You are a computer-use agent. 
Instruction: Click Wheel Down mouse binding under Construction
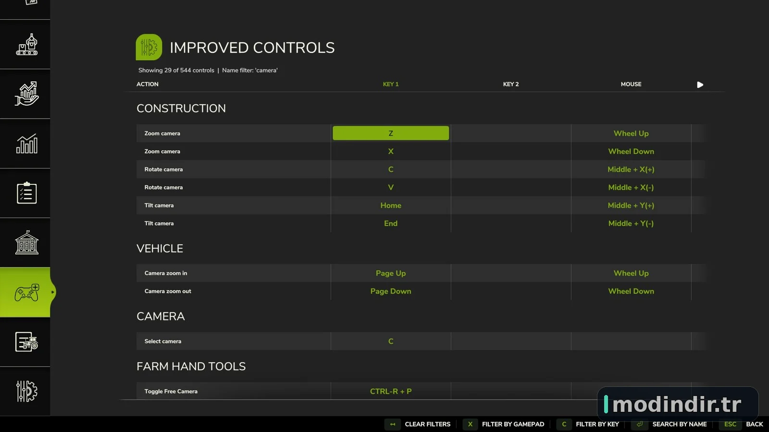[x=631, y=151]
